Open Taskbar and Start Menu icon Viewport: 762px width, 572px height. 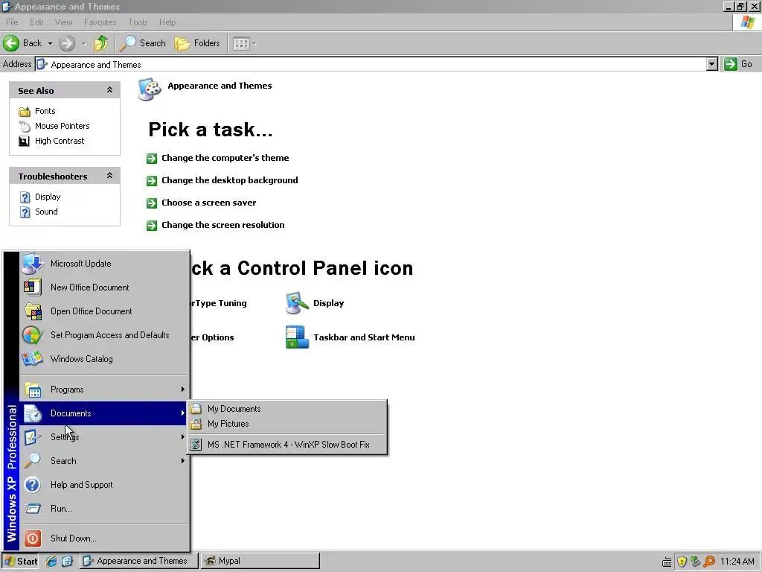tap(297, 337)
